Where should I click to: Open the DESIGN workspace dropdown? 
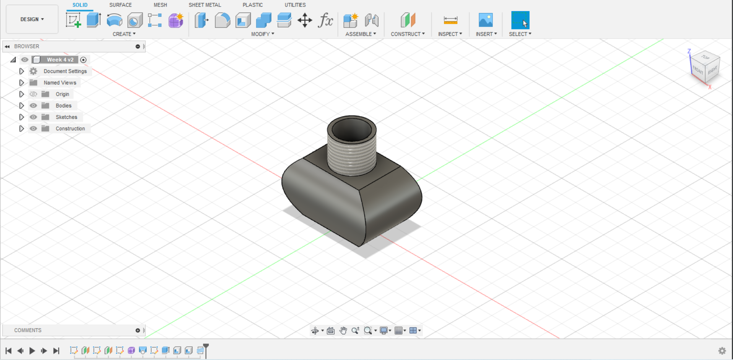pyautogui.click(x=32, y=19)
